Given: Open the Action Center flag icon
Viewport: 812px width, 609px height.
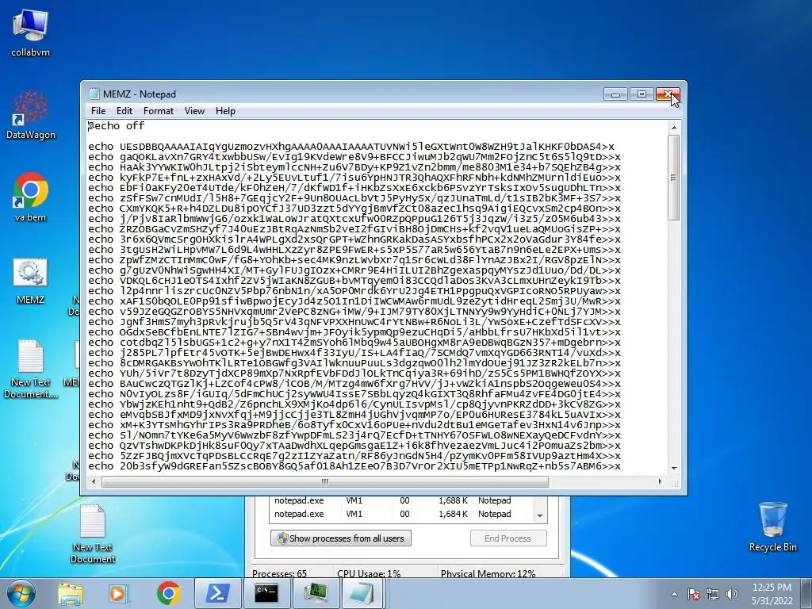Looking at the screenshot, I should (x=693, y=594).
